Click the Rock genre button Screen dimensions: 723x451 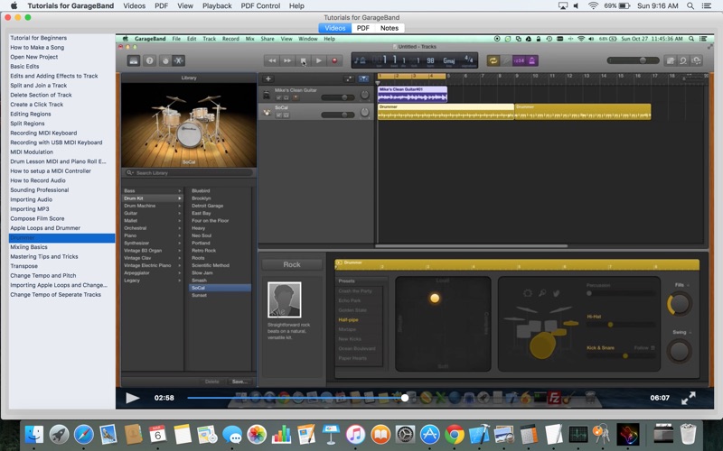(x=292, y=264)
